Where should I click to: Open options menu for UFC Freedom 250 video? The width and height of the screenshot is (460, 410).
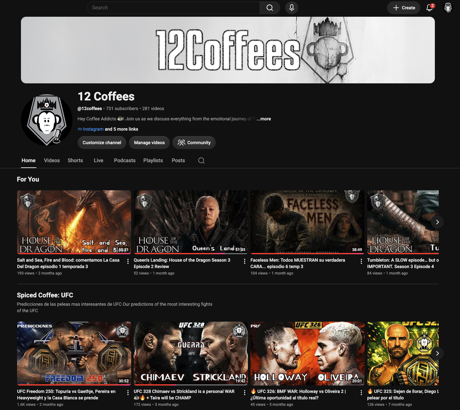[x=128, y=393]
